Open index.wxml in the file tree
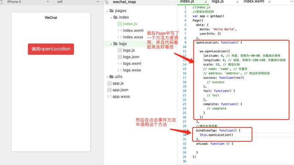The height and width of the screenshot is (165, 294). coord(133,30)
